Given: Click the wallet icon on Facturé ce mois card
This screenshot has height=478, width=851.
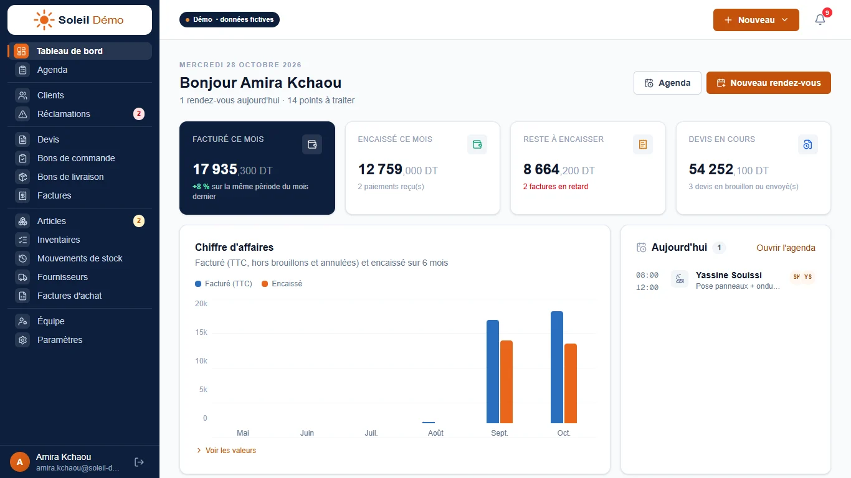Looking at the screenshot, I should pyautogui.click(x=312, y=144).
